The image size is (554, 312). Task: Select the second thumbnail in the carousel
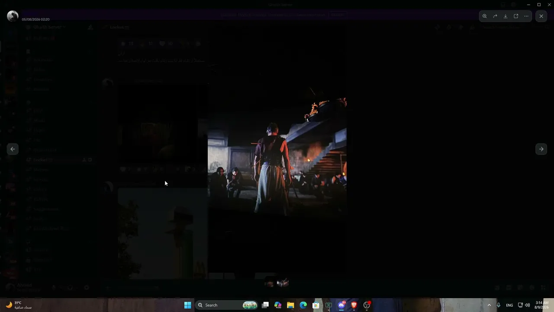pos(283,283)
